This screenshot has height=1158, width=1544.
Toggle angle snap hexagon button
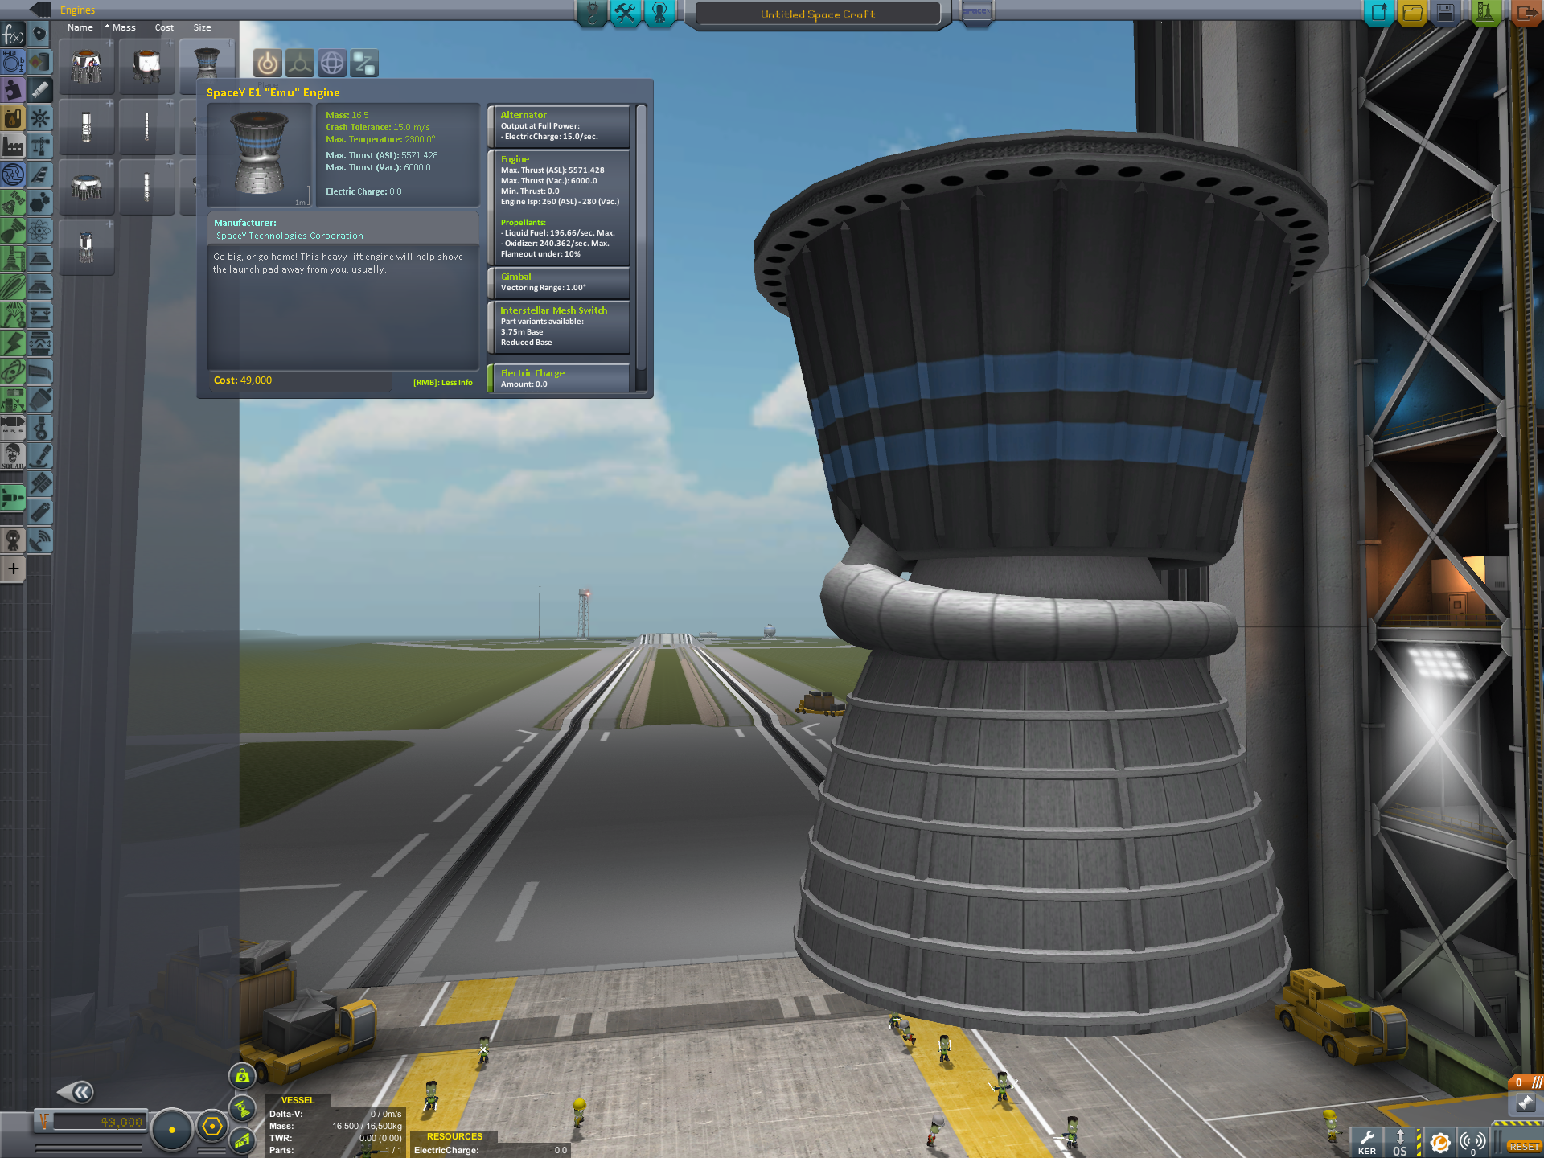(212, 1127)
